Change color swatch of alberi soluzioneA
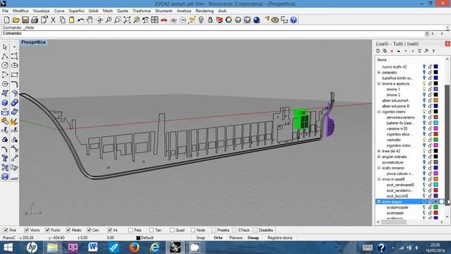Image resolution: width=451 pixels, height=254 pixels. pyautogui.click(x=435, y=100)
